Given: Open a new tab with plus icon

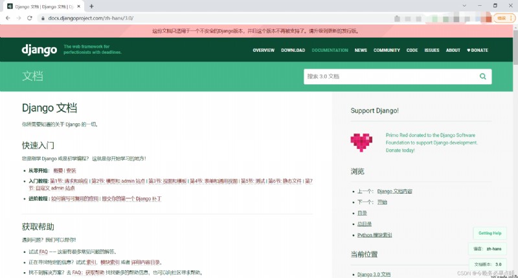Looking at the screenshot, I should click(91, 6).
